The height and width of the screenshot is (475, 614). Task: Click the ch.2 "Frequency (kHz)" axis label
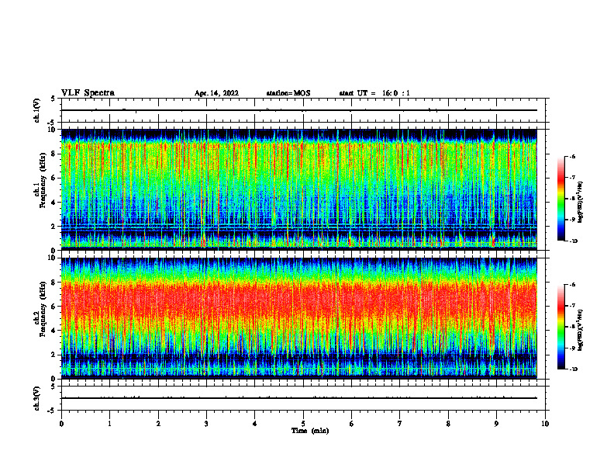[43, 309]
